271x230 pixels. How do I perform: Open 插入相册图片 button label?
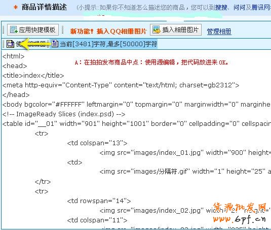pos(180,30)
